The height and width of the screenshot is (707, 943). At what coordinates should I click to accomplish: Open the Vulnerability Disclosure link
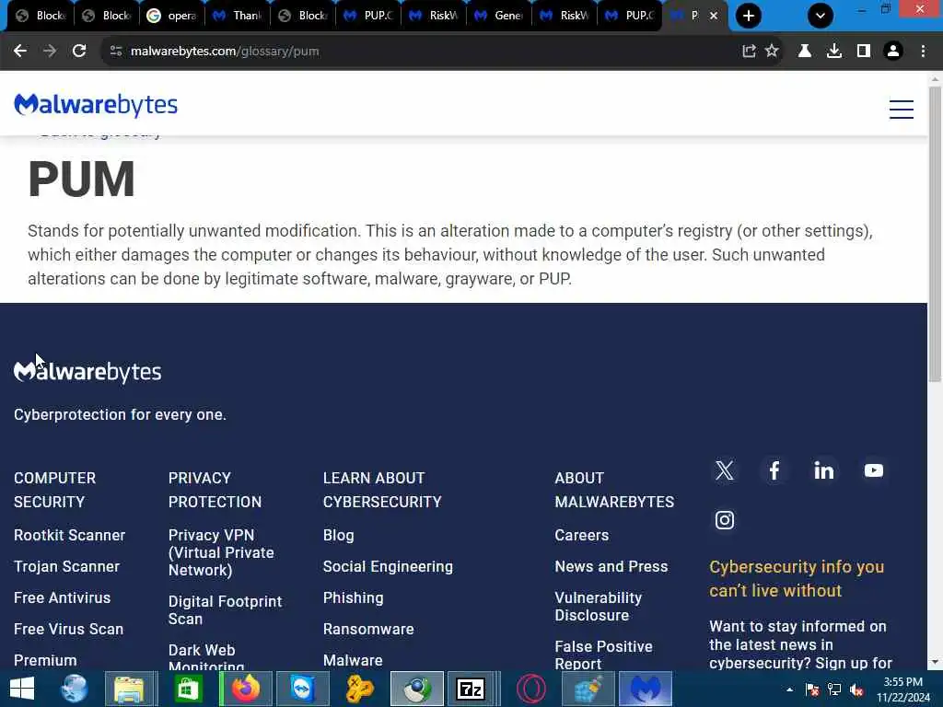pos(599,606)
